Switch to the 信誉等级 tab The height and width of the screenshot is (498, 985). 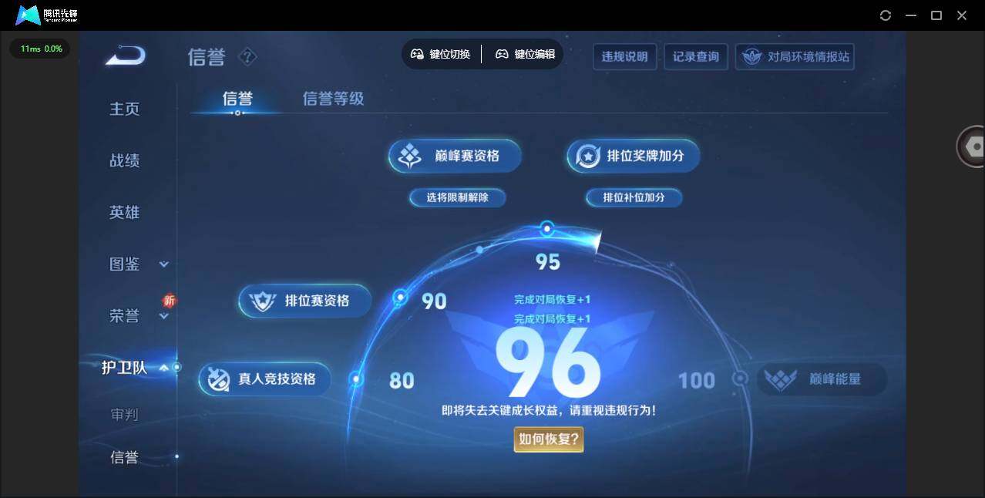tap(333, 99)
